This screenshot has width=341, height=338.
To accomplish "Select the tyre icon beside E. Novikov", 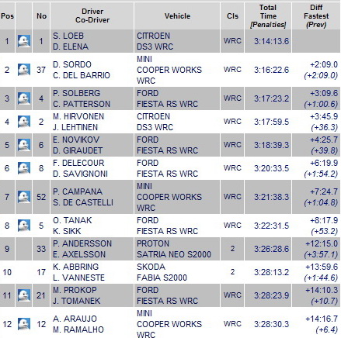I will pos(24,145).
